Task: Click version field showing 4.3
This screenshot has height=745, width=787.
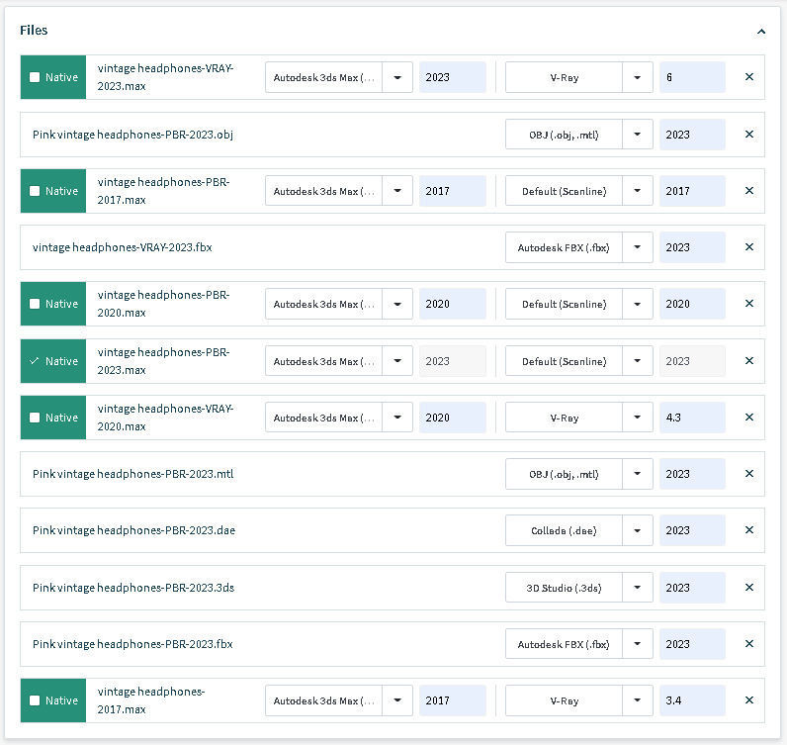Action: tap(691, 418)
